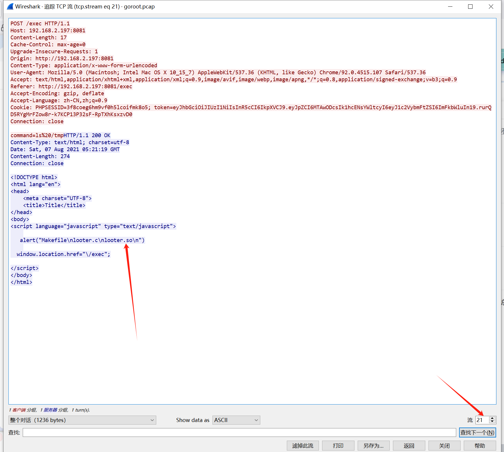
Task: Click the 查找下一个(N) find next button
Action: pyautogui.click(x=477, y=432)
